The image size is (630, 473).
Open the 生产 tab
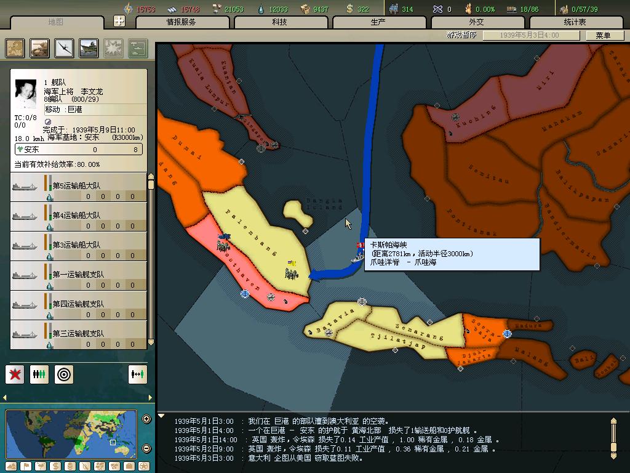pos(378,22)
